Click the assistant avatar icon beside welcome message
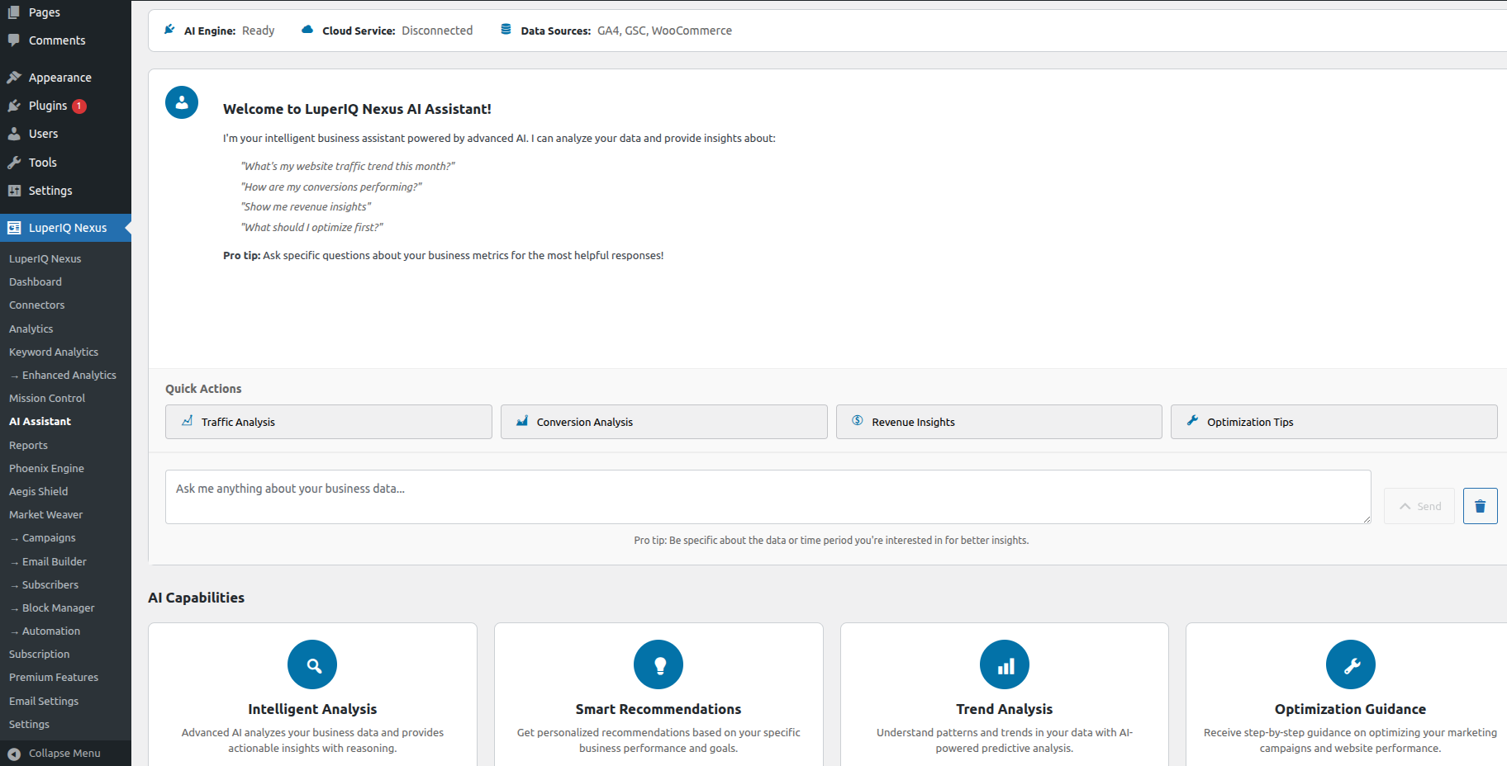This screenshot has width=1507, height=766. (182, 102)
